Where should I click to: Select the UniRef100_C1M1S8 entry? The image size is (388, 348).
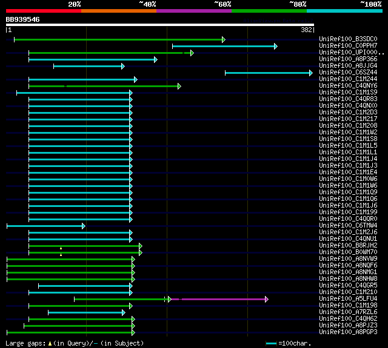[x=348, y=139]
